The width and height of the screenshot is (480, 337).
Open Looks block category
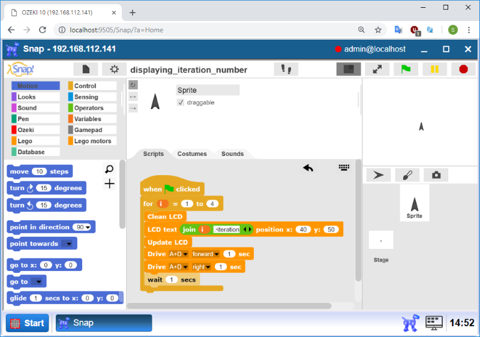(35, 97)
